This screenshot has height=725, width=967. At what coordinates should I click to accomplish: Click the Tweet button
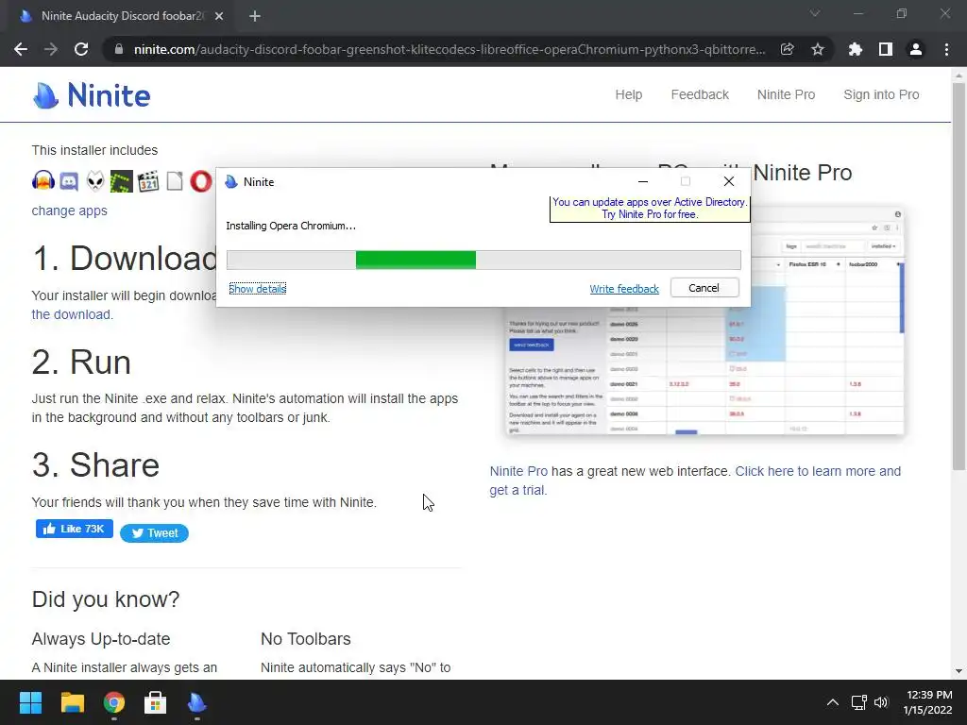pyautogui.click(x=154, y=533)
